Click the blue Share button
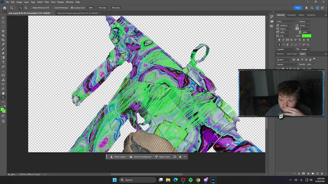Viewport: 328px width, 184px height. pos(298,8)
